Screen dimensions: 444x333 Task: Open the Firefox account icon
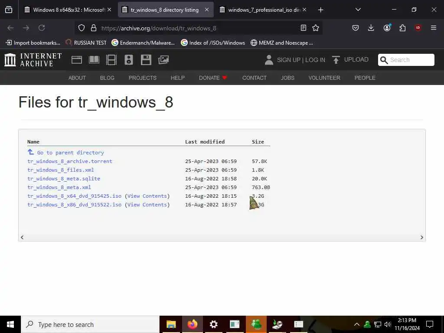[x=387, y=28]
